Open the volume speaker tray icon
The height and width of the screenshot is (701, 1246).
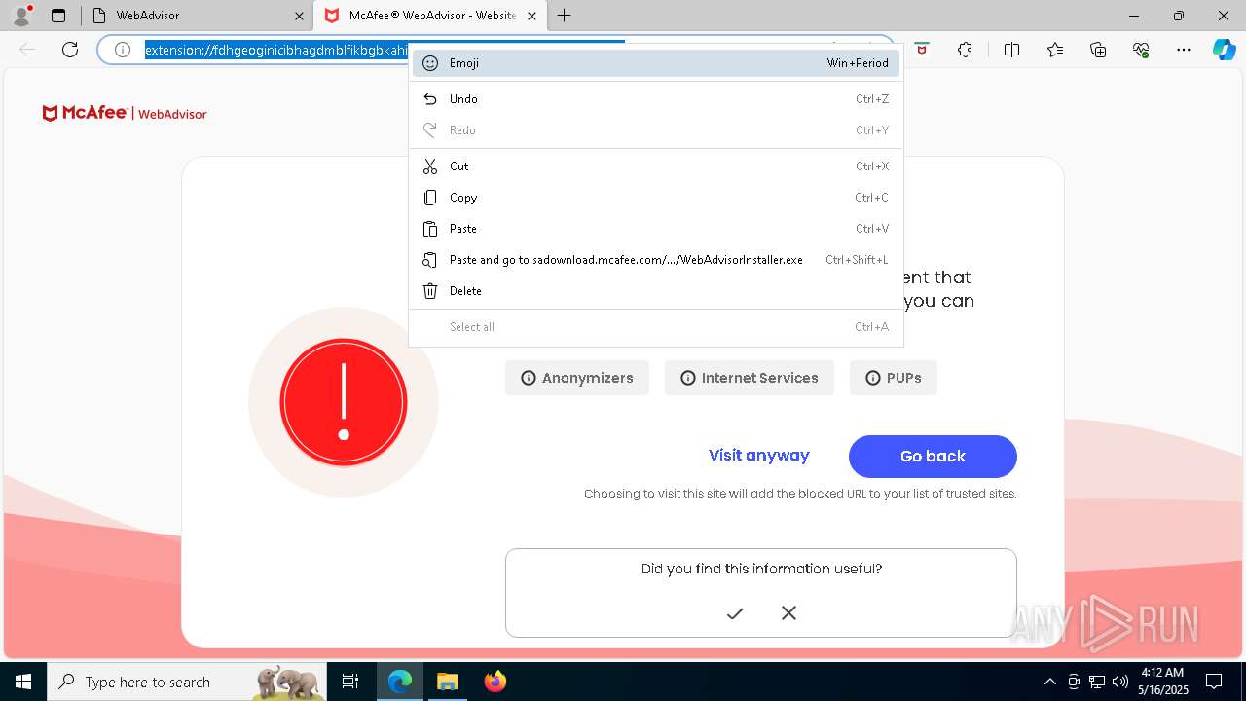[x=1120, y=682]
